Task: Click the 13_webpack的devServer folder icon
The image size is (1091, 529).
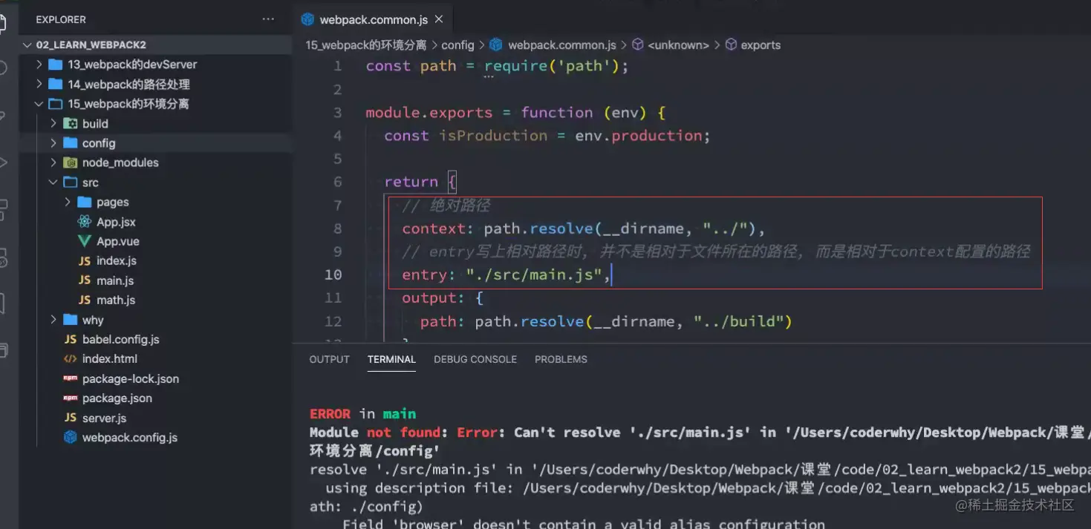Action: [x=55, y=65]
